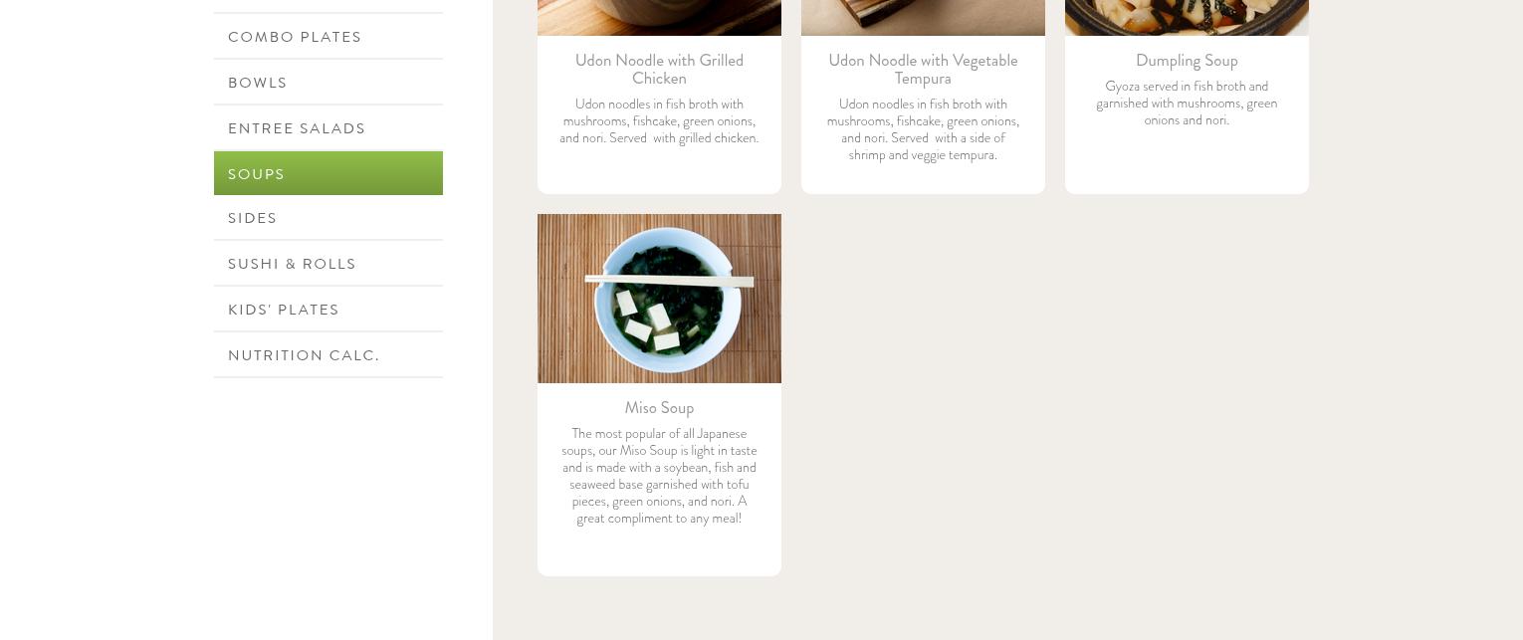
Task: Click the Dumpling Soup photo
Action: click(x=1187, y=17)
